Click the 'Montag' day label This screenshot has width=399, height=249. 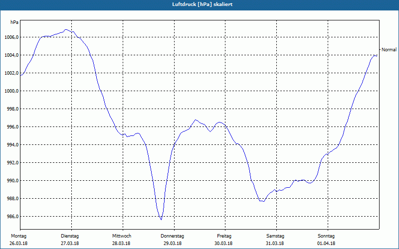[x=18, y=236]
